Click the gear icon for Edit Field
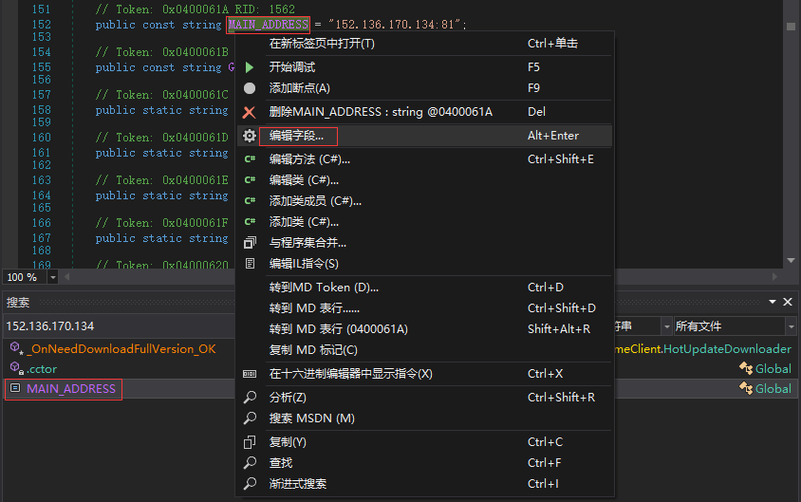 [x=250, y=136]
